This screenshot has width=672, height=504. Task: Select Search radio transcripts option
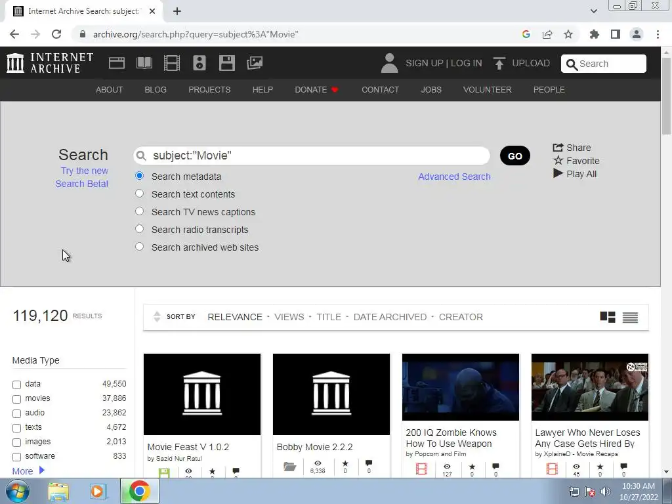pos(139,229)
